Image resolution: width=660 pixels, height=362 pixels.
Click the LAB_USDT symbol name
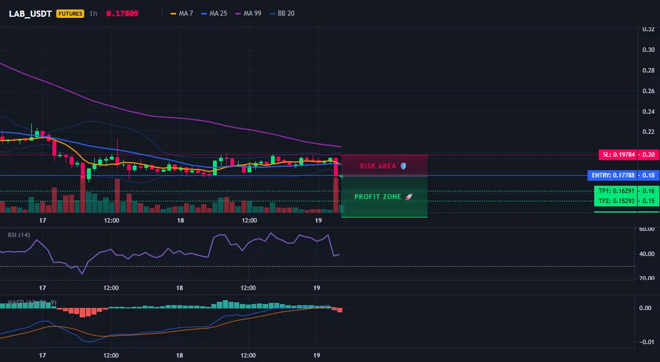(x=30, y=13)
